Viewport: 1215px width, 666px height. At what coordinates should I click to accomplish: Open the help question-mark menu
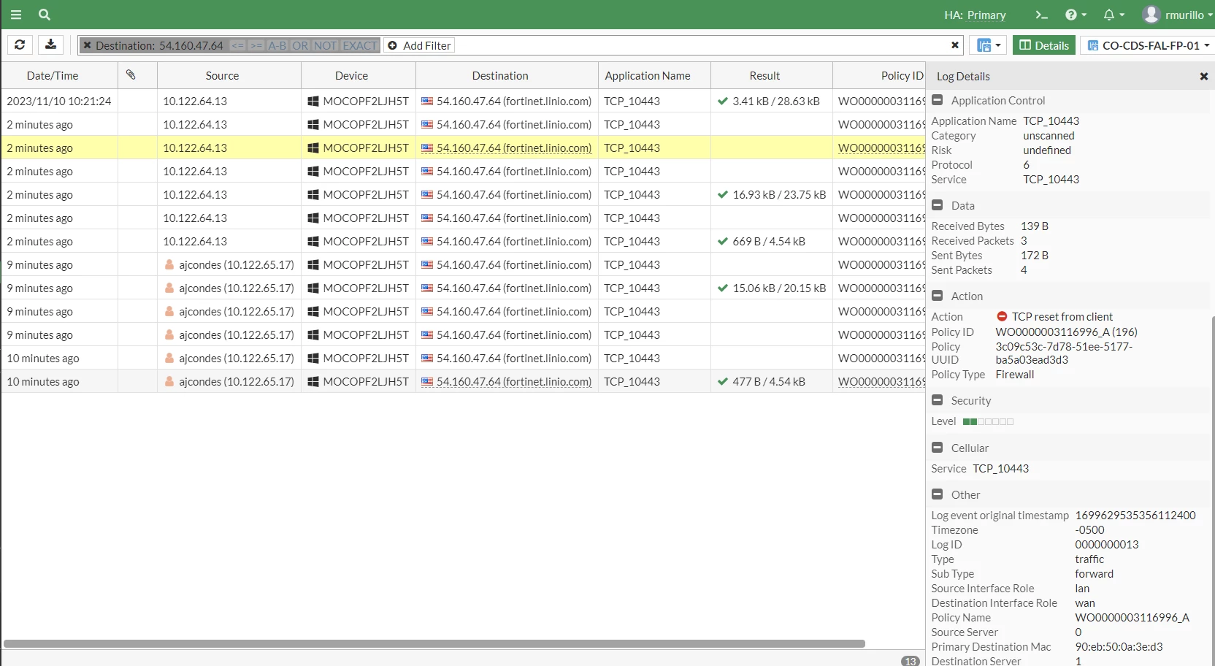(1076, 15)
